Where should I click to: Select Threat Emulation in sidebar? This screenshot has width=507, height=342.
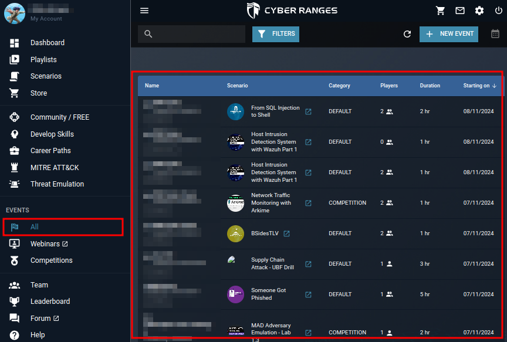pyautogui.click(x=59, y=184)
